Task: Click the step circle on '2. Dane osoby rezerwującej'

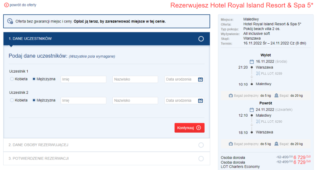Action: coord(201,145)
